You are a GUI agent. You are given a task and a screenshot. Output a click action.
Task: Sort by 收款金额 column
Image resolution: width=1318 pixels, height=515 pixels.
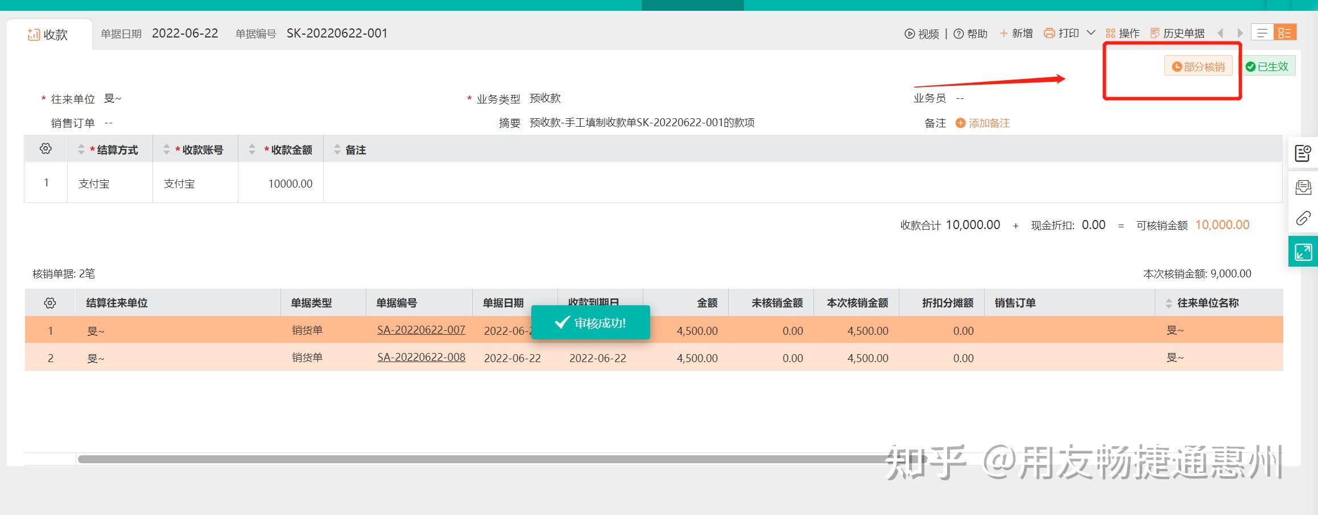coord(252,149)
